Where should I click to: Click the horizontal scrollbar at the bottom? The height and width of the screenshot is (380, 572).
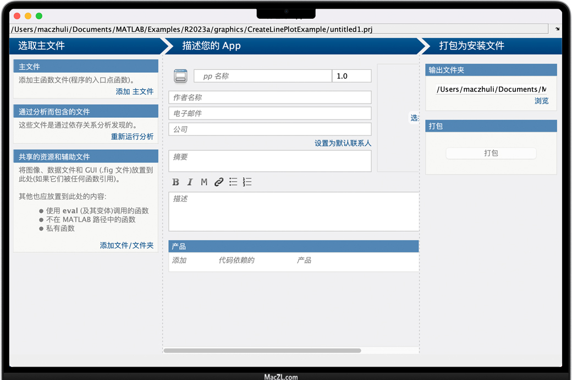click(262, 350)
